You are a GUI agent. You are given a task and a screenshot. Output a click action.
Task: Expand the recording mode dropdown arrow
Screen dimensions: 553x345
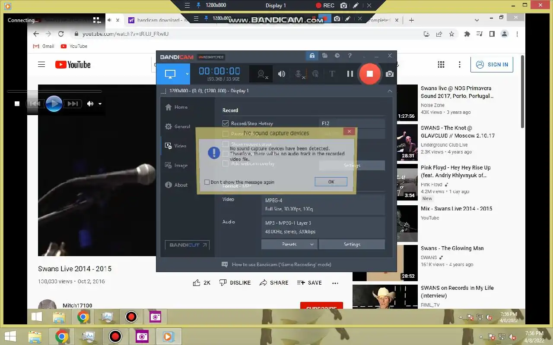click(187, 74)
